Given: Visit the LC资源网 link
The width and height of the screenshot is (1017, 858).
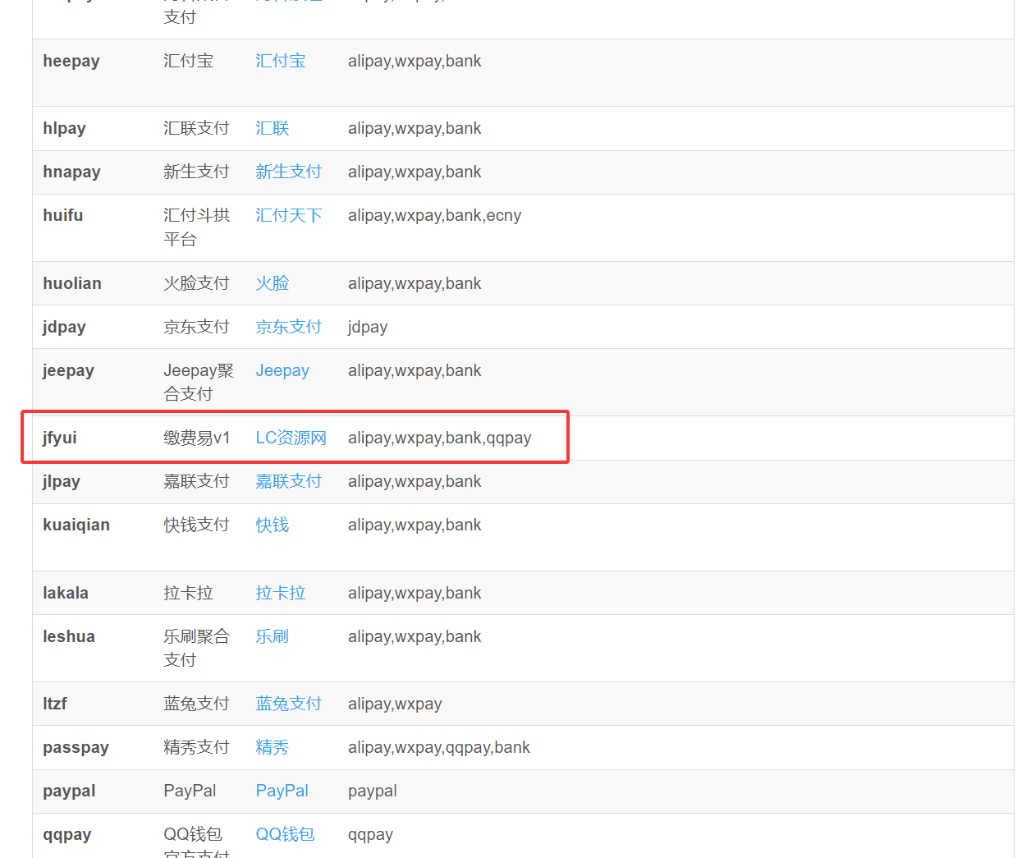Looking at the screenshot, I should (x=291, y=438).
